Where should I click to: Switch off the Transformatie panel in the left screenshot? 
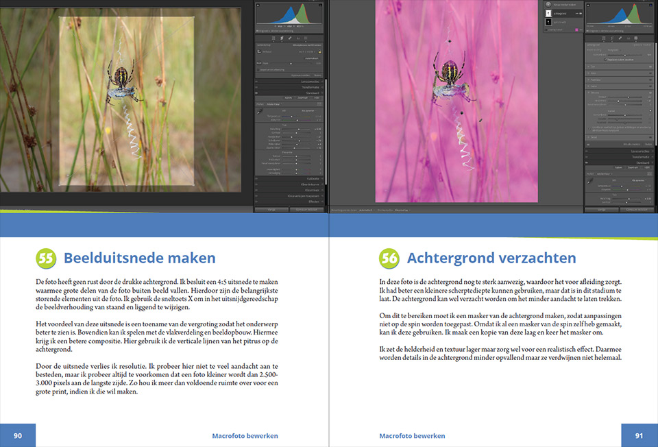(256, 87)
